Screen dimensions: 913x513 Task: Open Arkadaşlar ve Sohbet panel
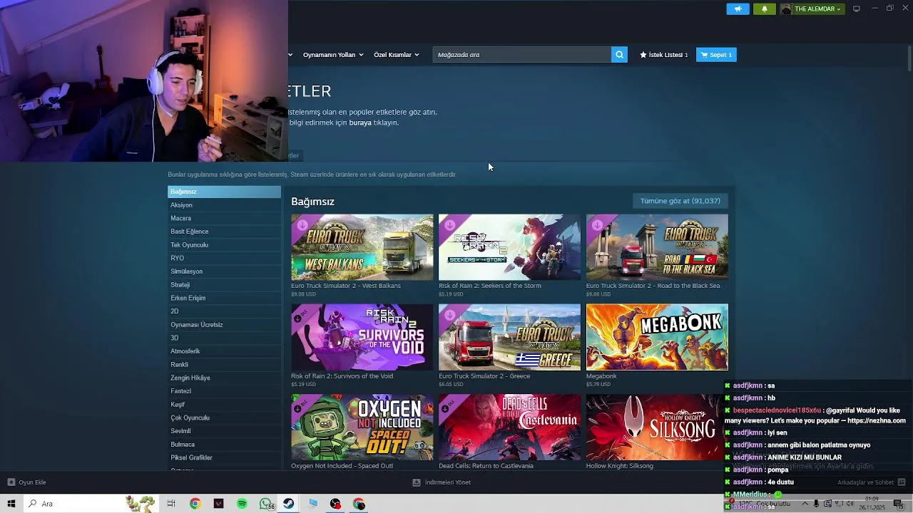pyautogui.click(x=871, y=482)
